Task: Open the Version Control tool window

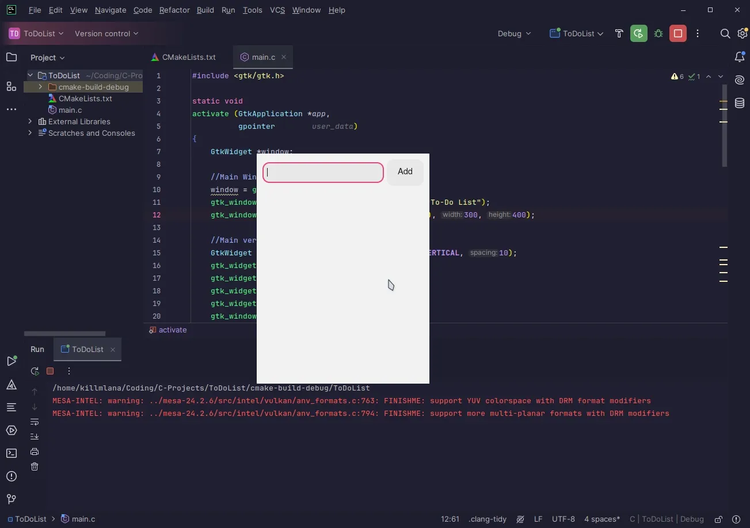Action: coord(11,499)
